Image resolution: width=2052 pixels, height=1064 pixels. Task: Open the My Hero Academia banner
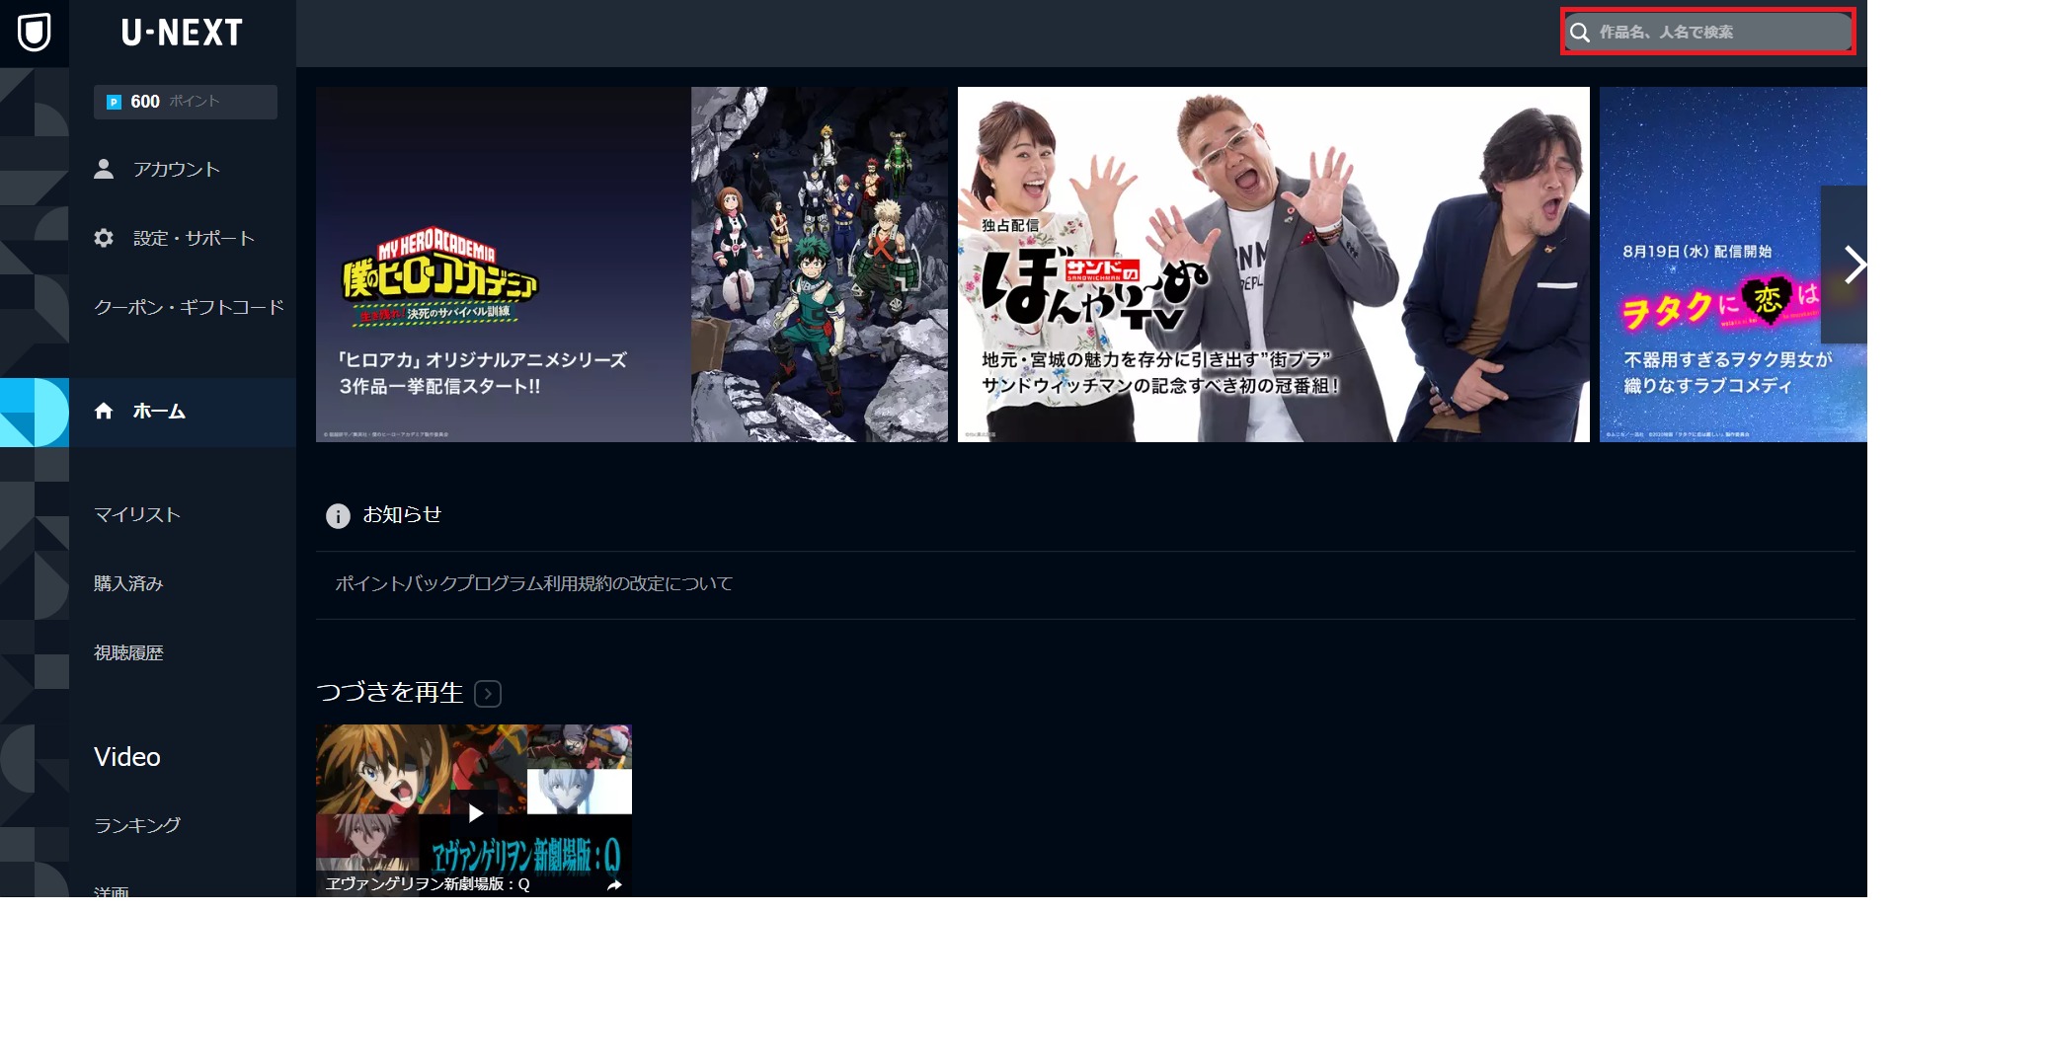tap(632, 265)
